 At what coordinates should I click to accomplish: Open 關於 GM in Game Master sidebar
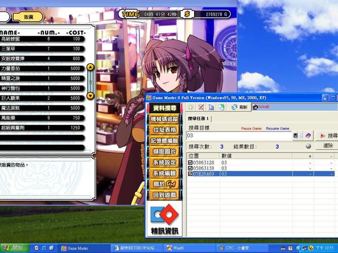click(x=165, y=184)
